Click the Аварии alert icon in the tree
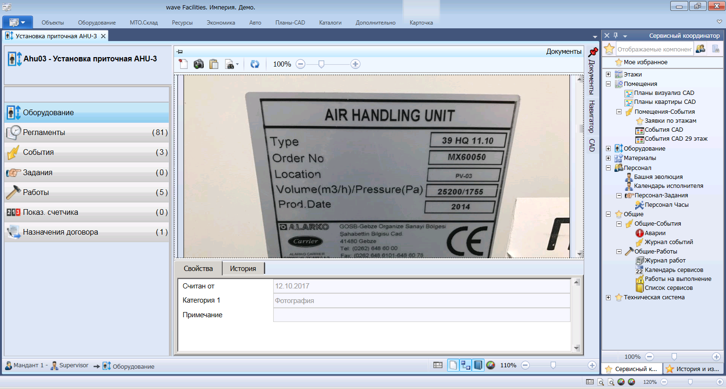This screenshot has height=389, width=726. pos(640,233)
